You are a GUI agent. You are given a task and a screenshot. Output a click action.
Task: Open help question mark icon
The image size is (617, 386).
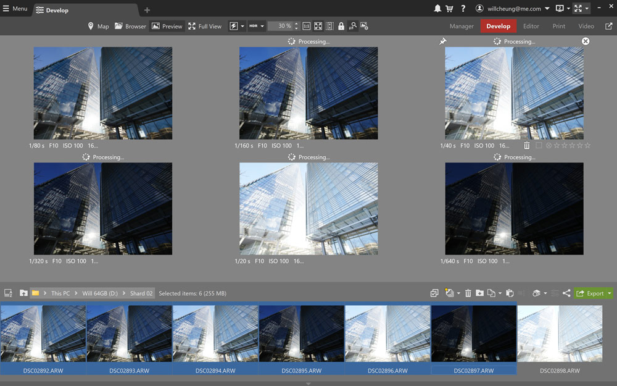click(463, 8)
